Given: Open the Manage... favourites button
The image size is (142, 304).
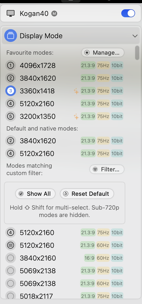Looking at the screenshot, I should [103, 53].
